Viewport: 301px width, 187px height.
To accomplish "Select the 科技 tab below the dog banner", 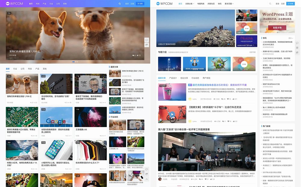I will (x=30, y=69).
